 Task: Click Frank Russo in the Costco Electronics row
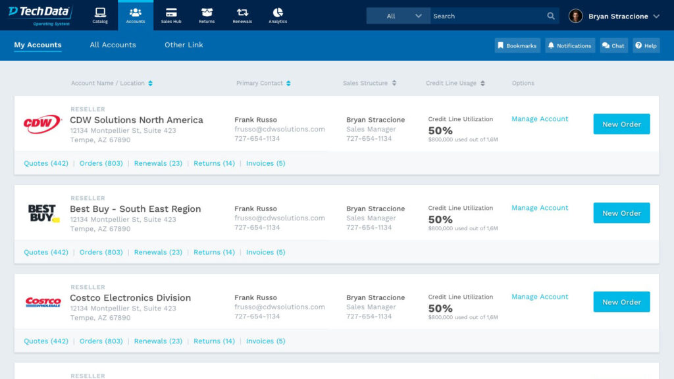255,298
